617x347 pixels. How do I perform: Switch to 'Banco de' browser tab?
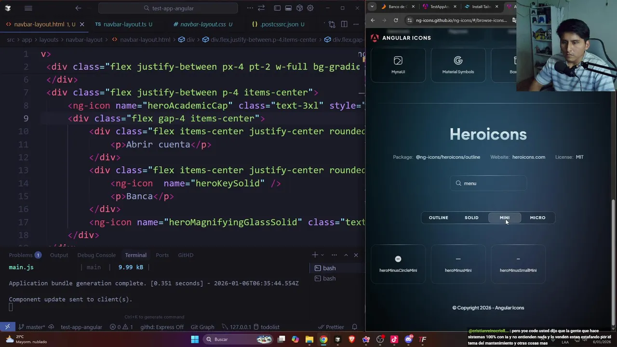pos(398,6)
